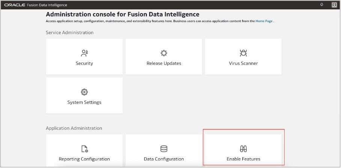The image size is (341, 168).
Task: Click the Release Updates gear icon
Action: pyautogui.click(x=164, y=53)
